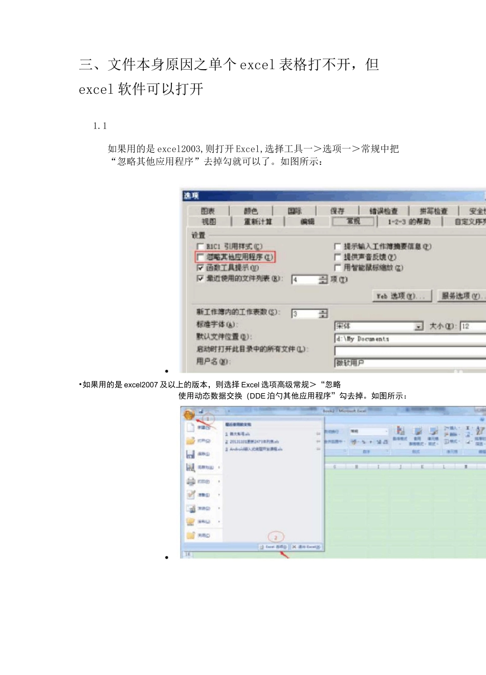
Task: Expand the Send submenu arrow
Action: 219,509
